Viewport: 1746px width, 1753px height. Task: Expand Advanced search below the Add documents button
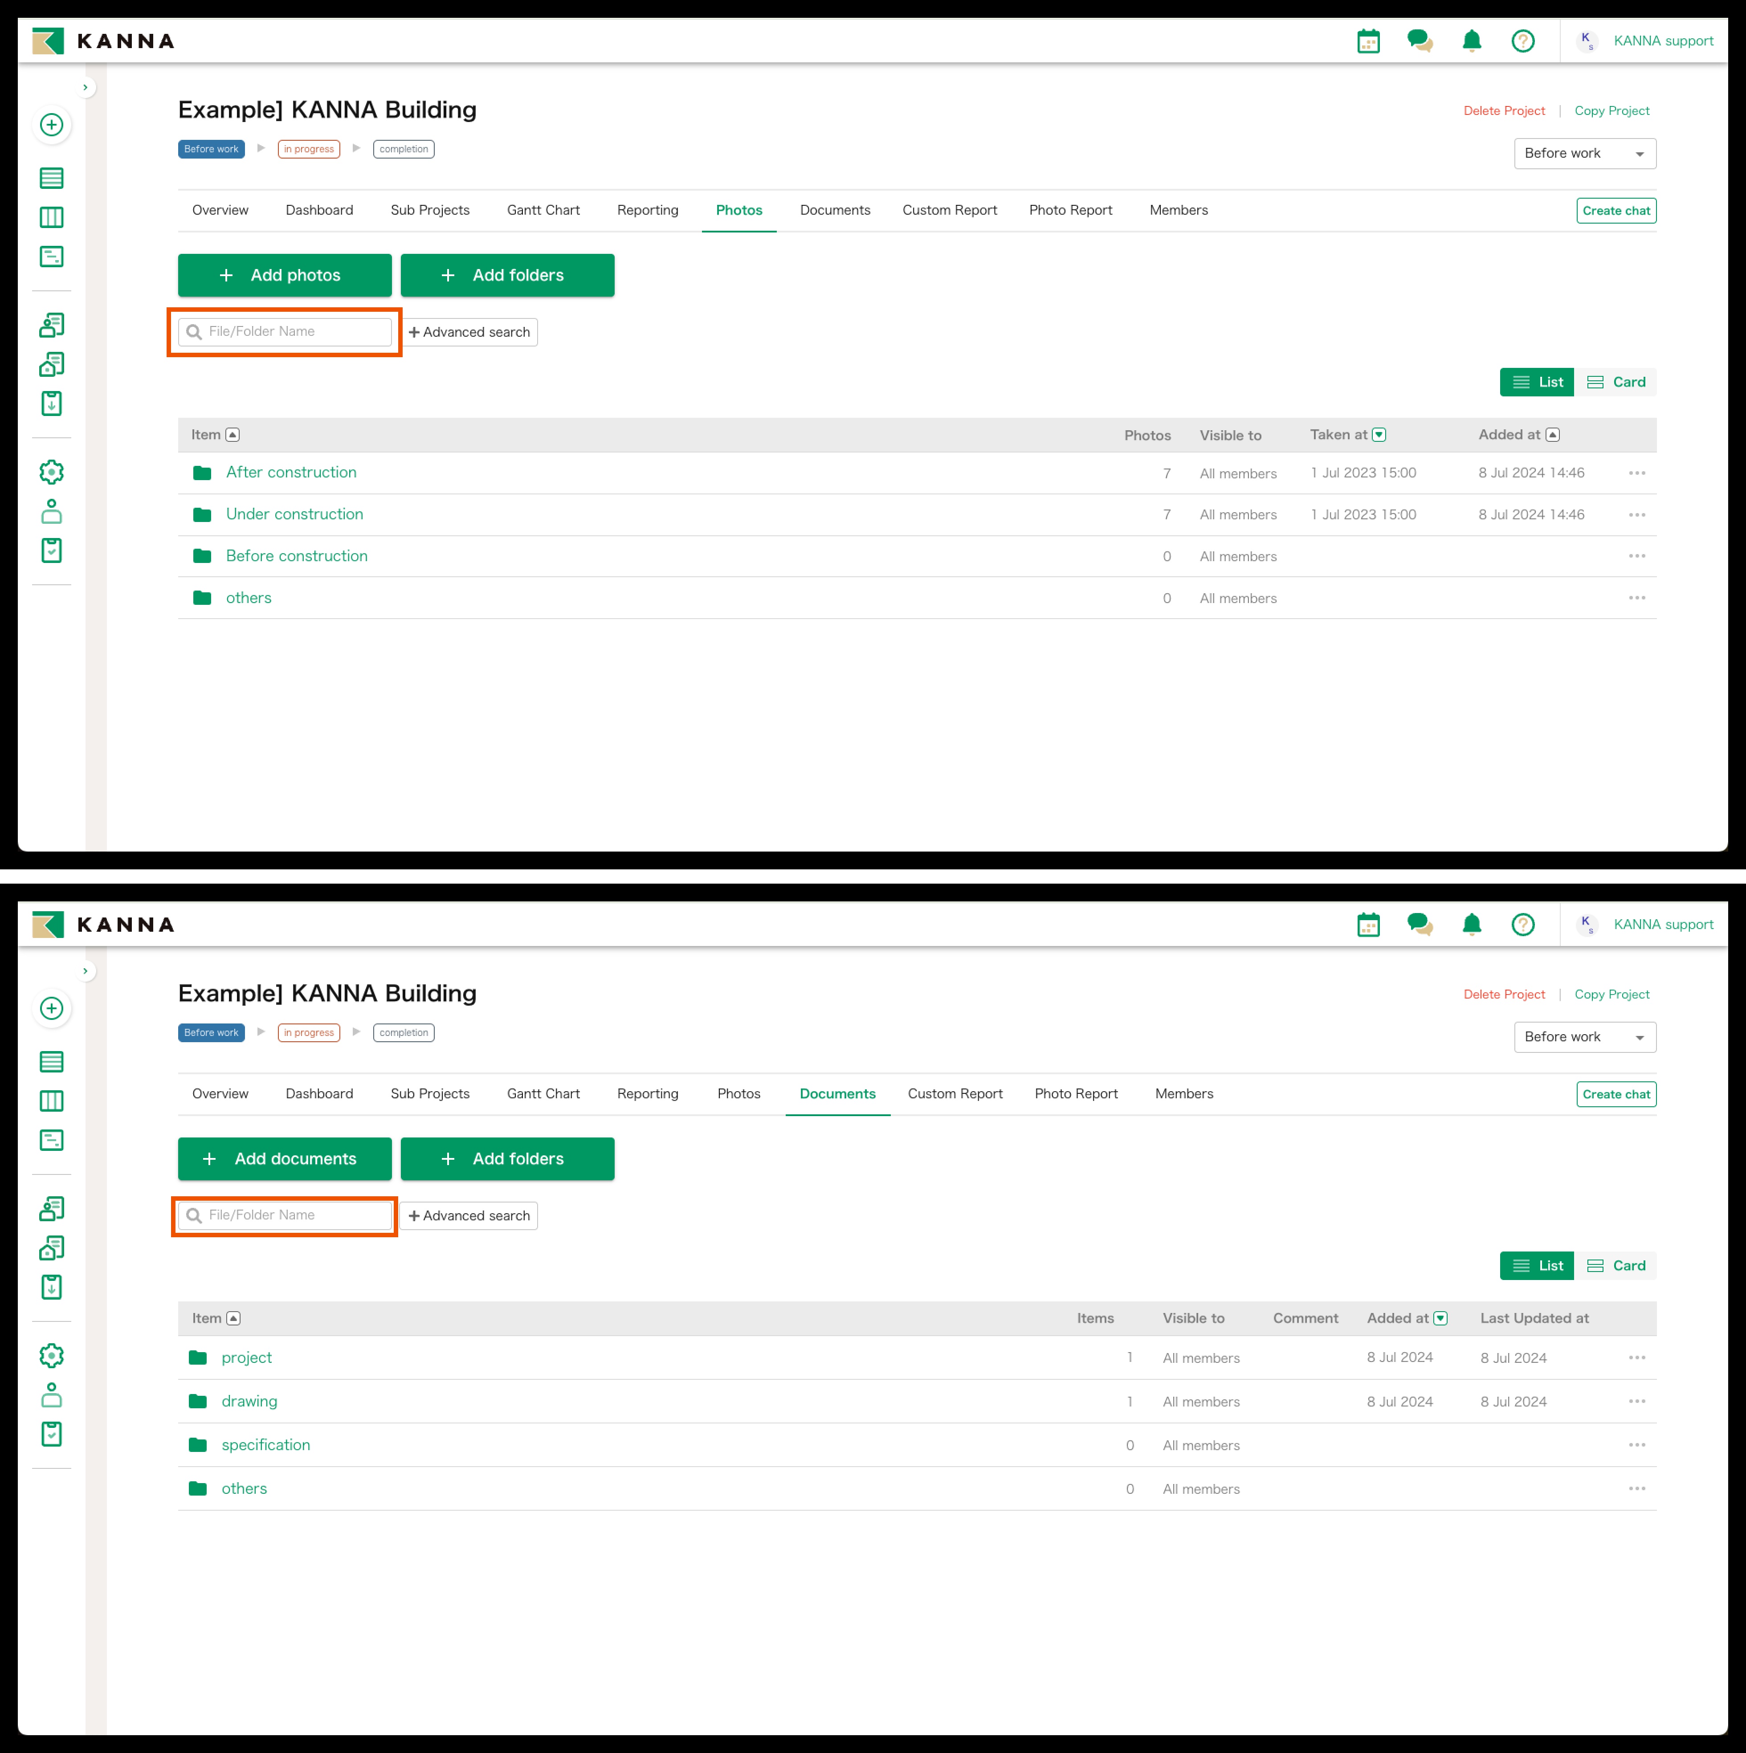[469, 1216]
